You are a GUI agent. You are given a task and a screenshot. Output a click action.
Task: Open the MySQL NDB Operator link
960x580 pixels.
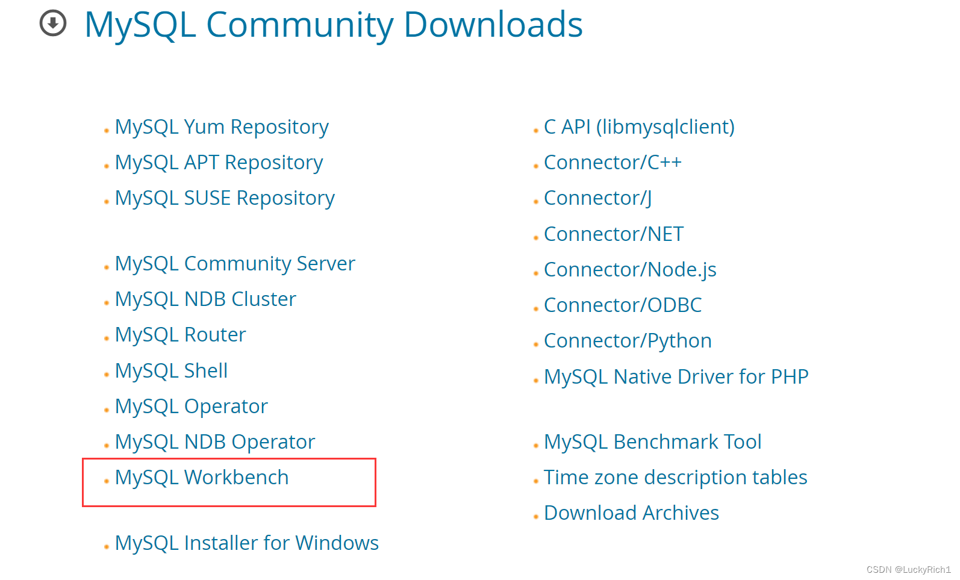click(x=215, y=442)
